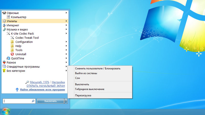Expand the QuickTime submenu arrow
The width and height of the screenshot is (205, 115).
(x=66, y=58)
